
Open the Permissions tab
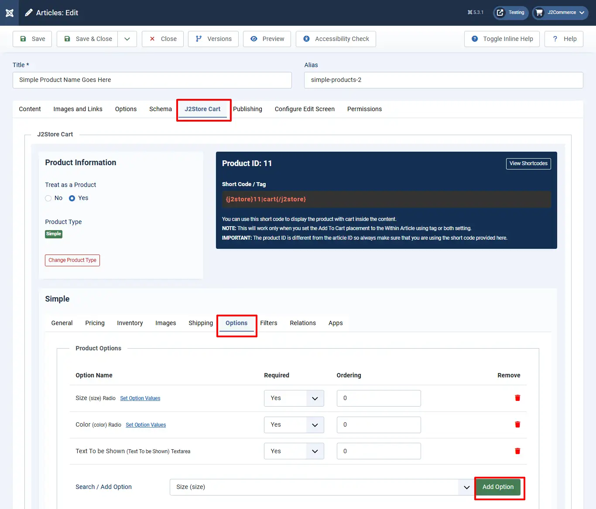(x=364, y=109)
